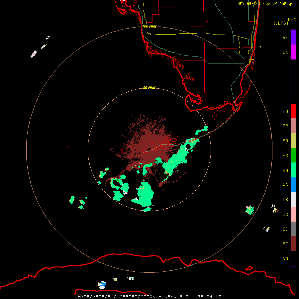Click the 'GR' legend label
Screen dimensions: 299x299
[285, 126]
